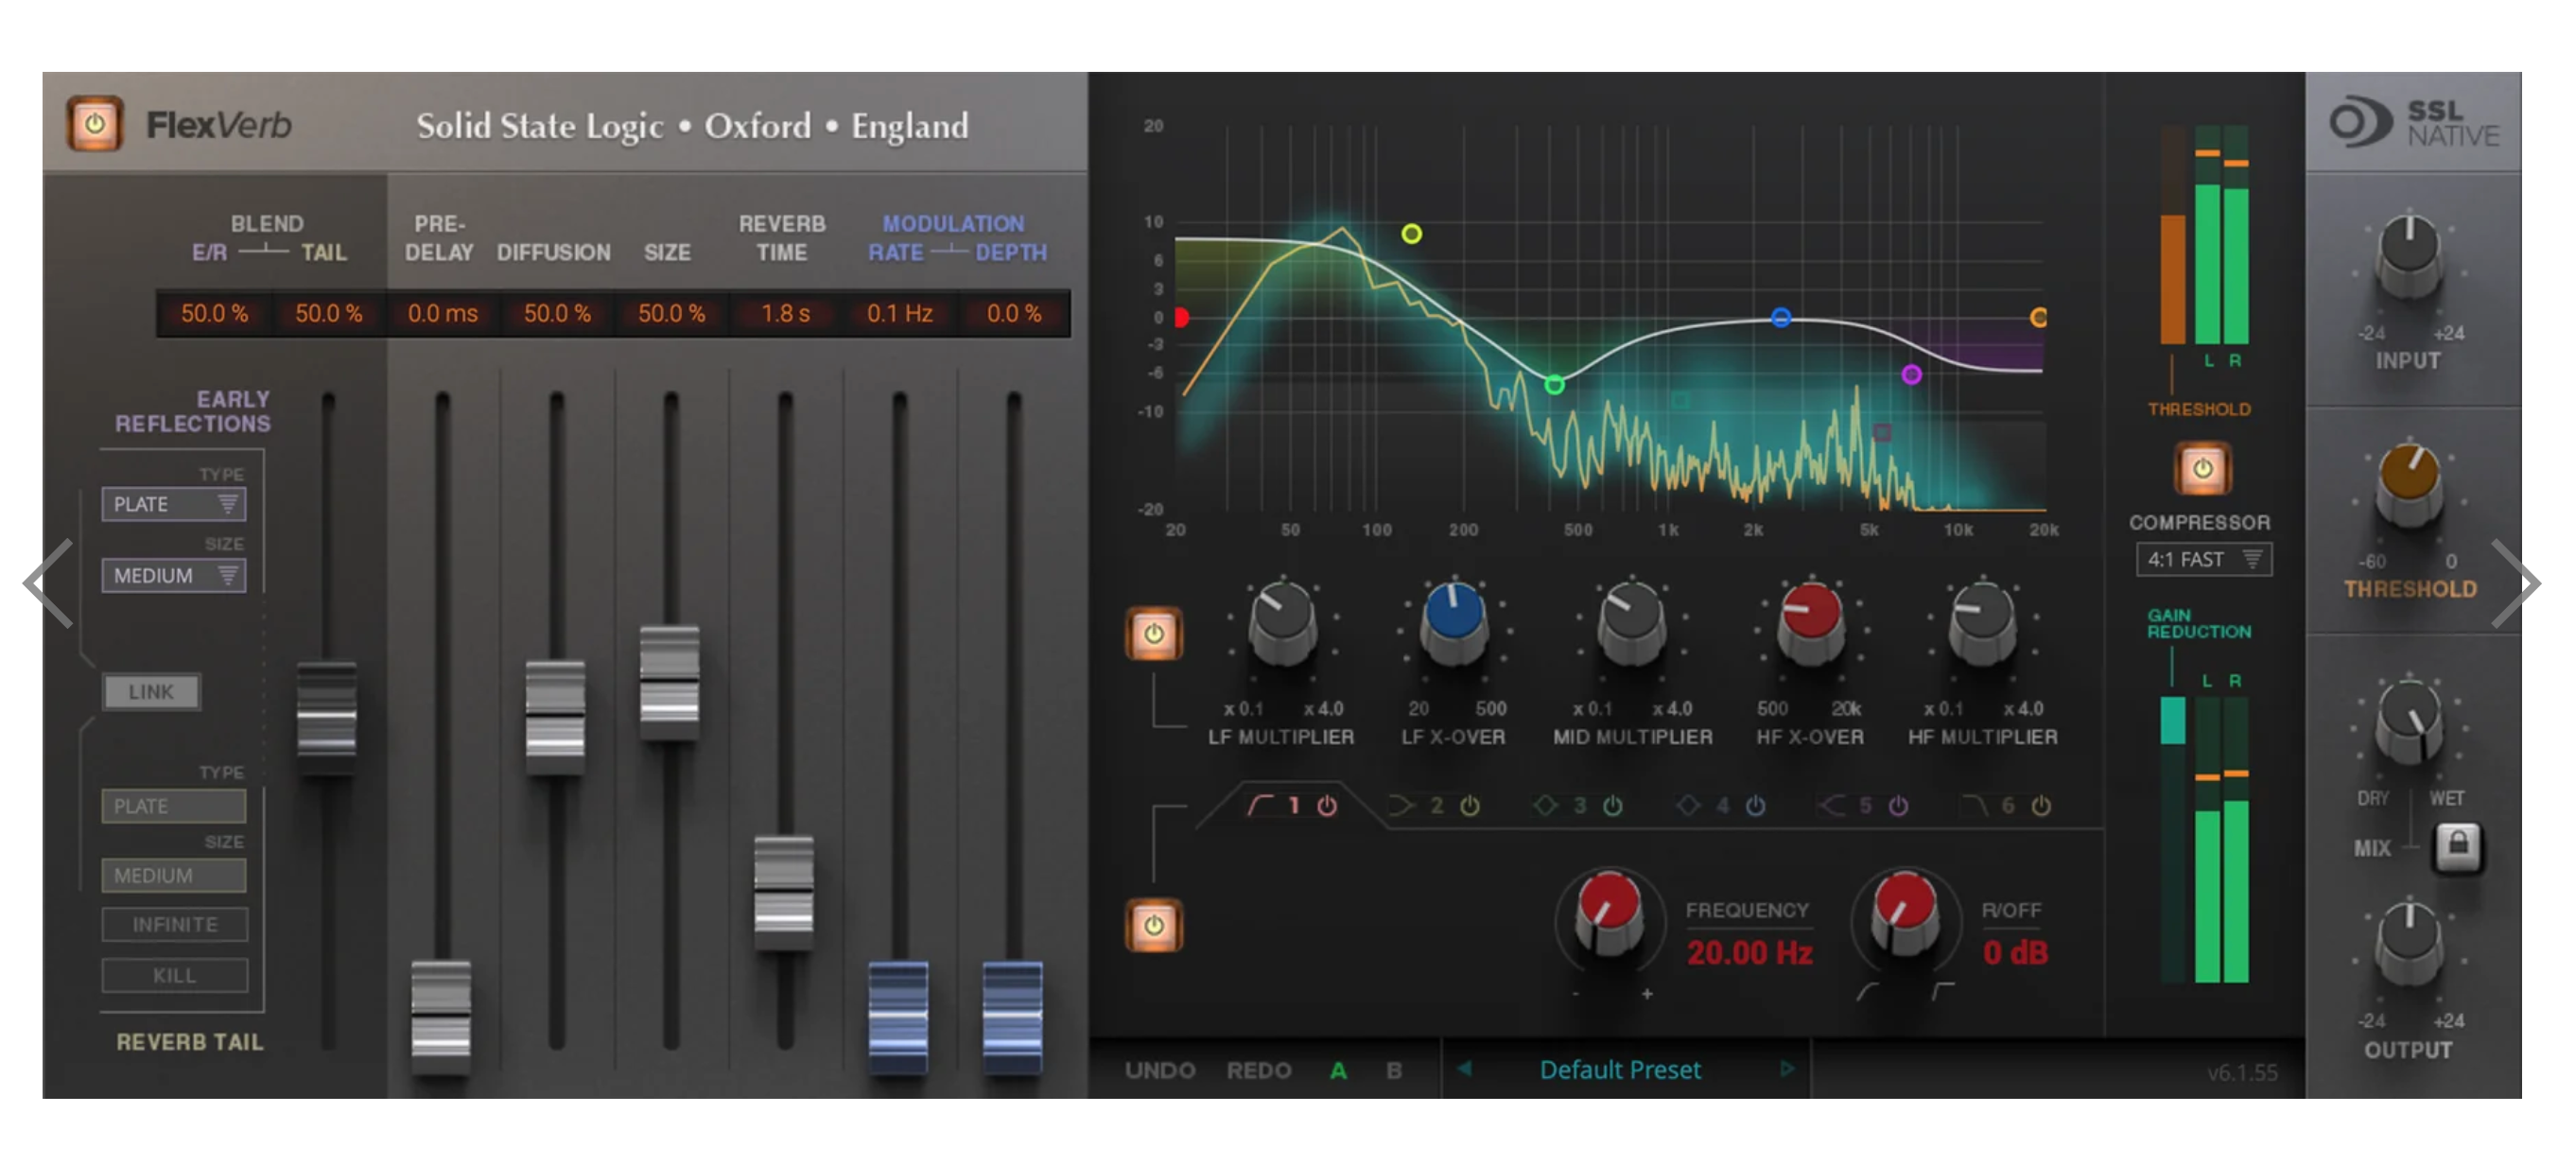Screen dimensions: 2576x1165
Task: Click the red EQ node at graph left edge
Action: 1181,318
